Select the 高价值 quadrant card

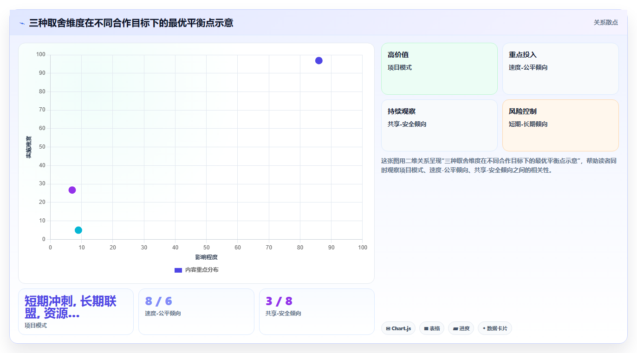(439, 69)
